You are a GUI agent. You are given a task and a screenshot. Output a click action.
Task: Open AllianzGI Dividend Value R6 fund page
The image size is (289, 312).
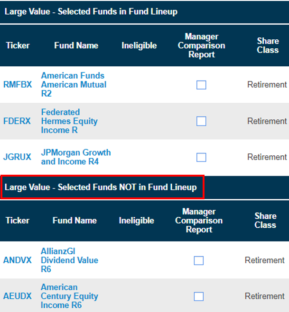coord(69,260)
